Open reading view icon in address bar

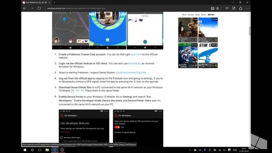pos(212,8)
